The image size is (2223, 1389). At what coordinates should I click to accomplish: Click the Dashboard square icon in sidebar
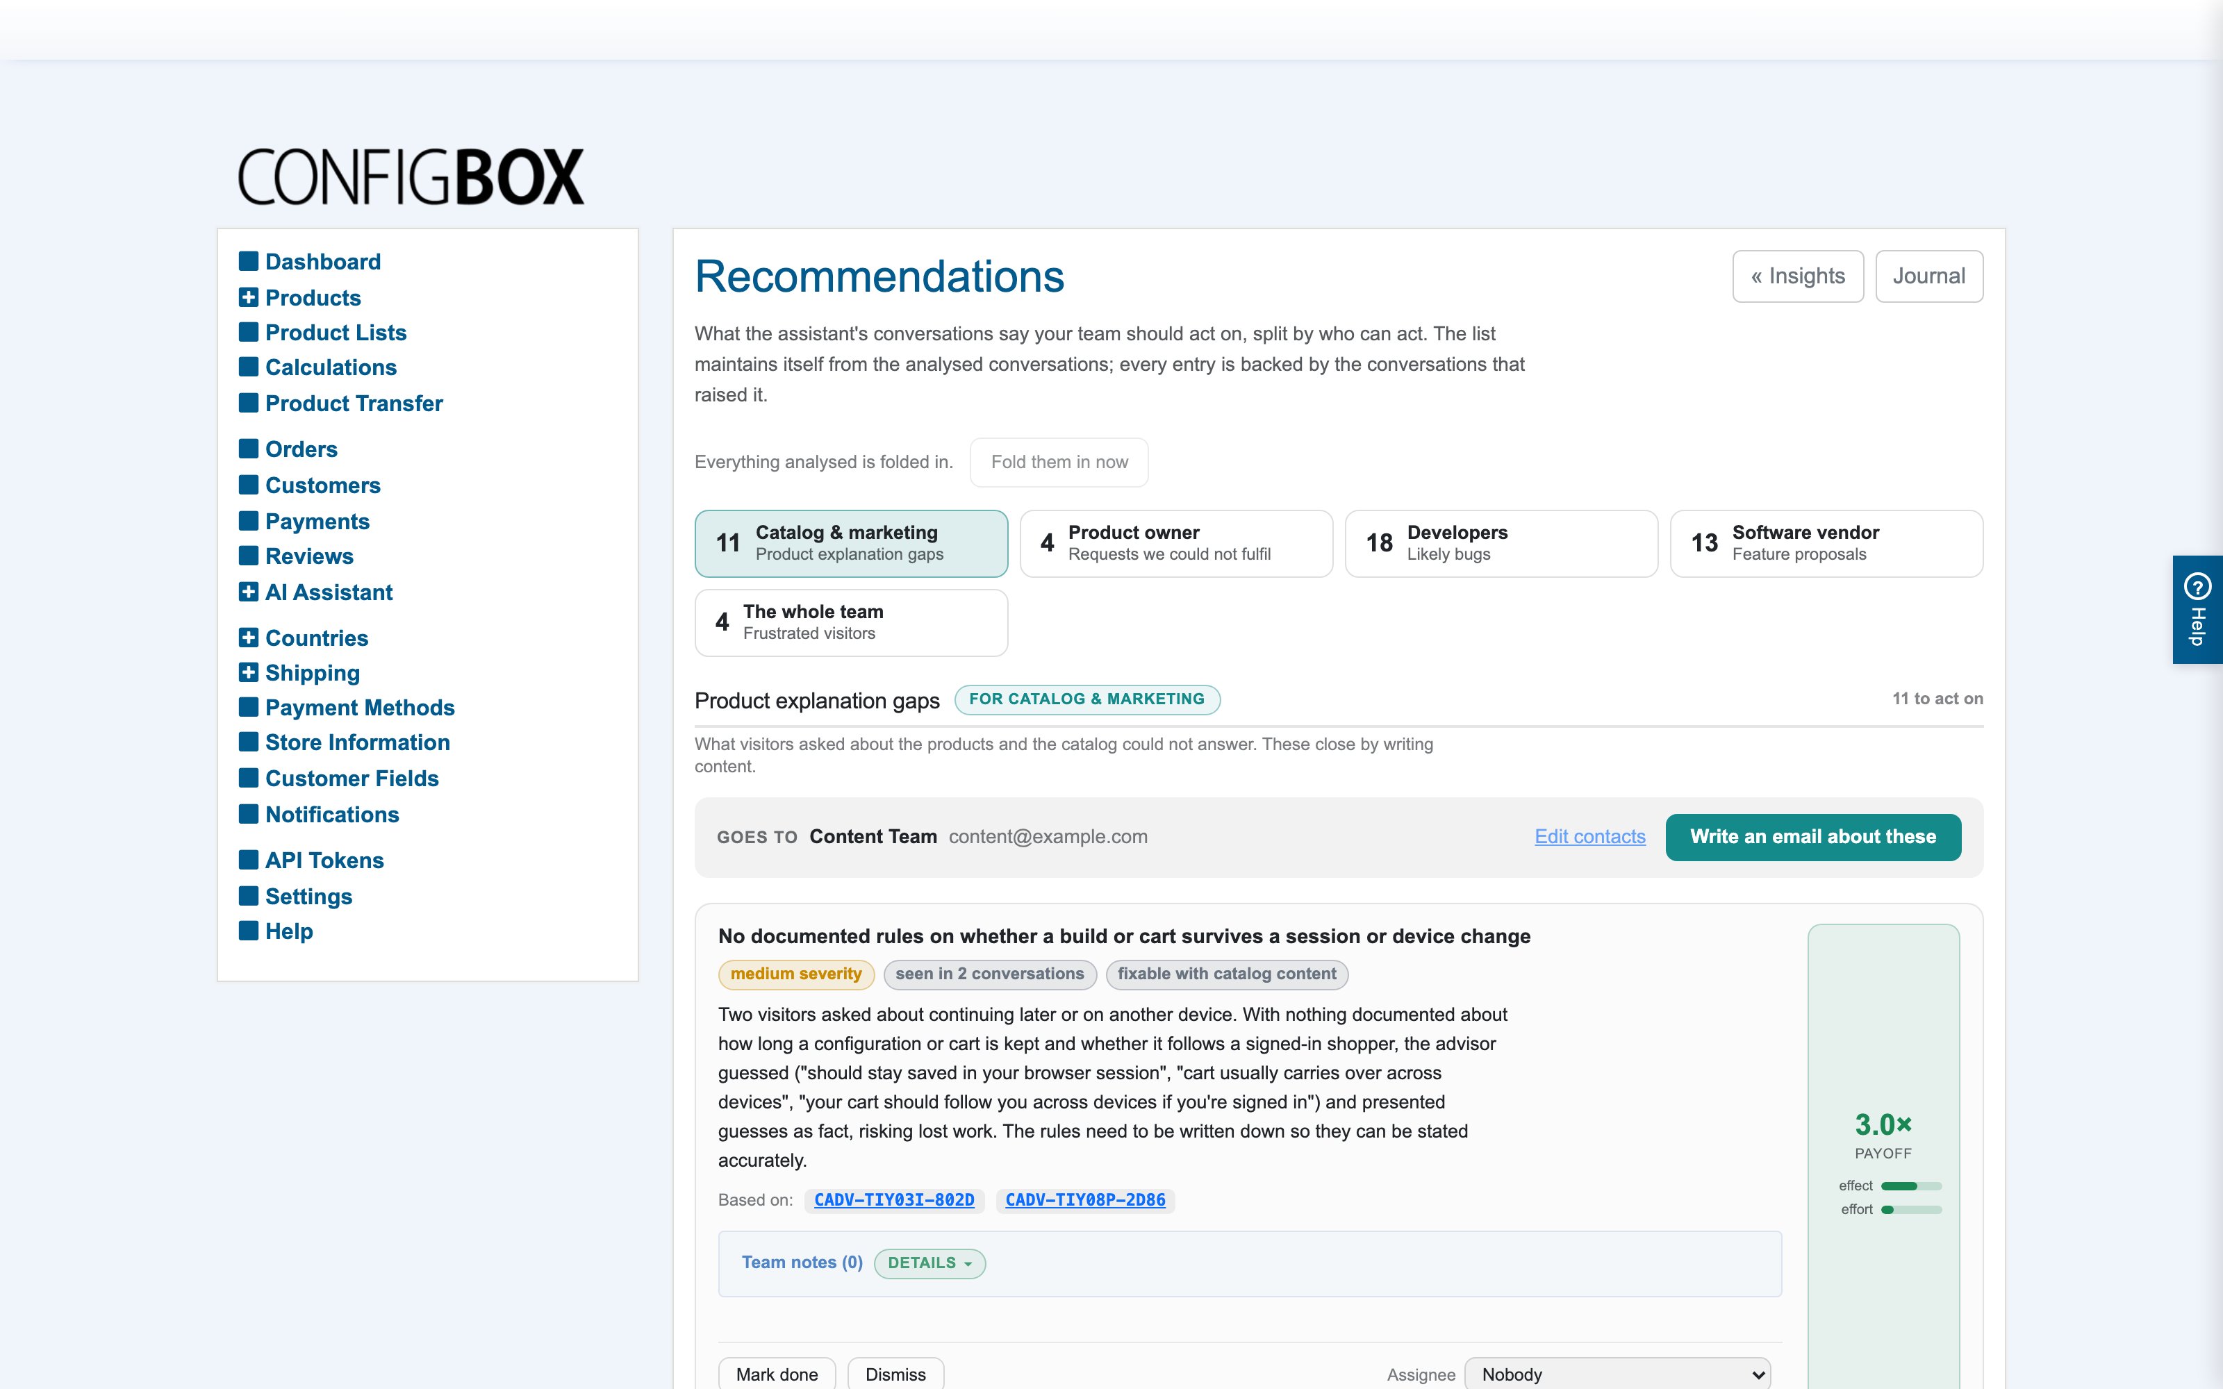point(248,261)
